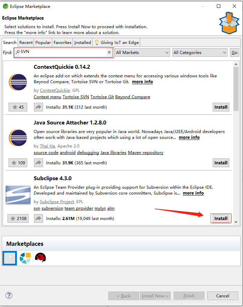Star the ContextQuickie plugin (45 stars)
This screenshot has width=243, height=307.
(x=18, y=107)
